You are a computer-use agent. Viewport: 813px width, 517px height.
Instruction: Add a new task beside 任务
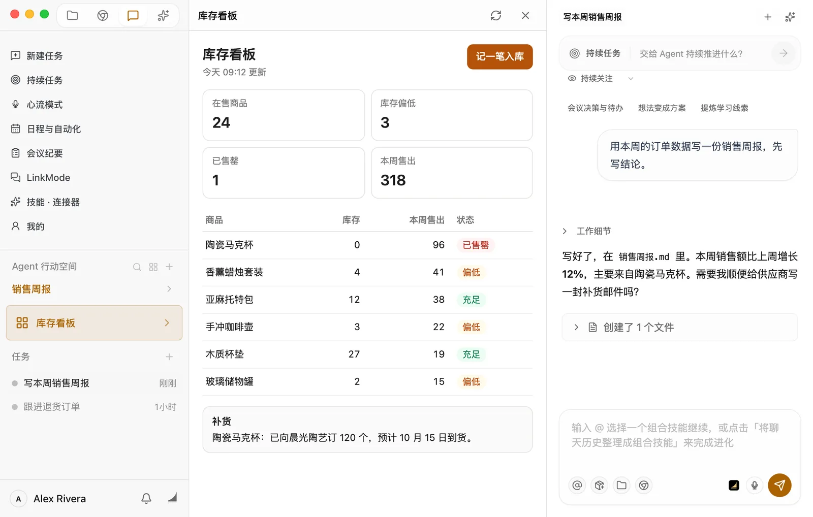coord(169,357)
